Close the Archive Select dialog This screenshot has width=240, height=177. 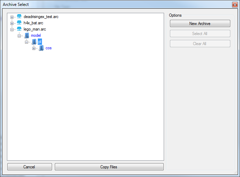click(x=235, y=5)
